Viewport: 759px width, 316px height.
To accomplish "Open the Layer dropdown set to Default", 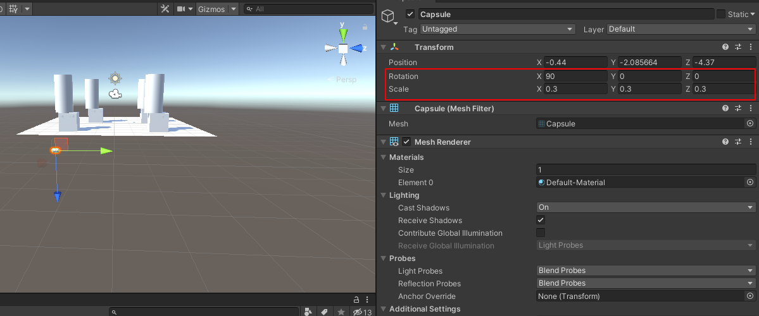I will point(681,29).
